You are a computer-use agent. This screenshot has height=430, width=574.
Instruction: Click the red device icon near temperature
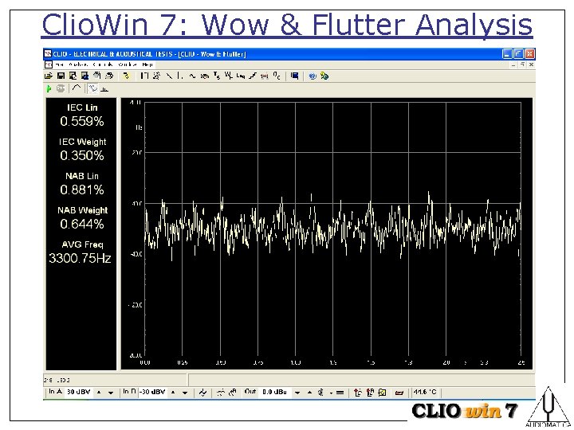coord(399,393)
